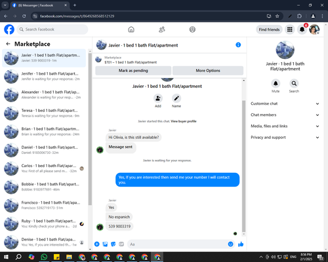
Task: Open browser extensions puzzle icon
Action: 299,16
